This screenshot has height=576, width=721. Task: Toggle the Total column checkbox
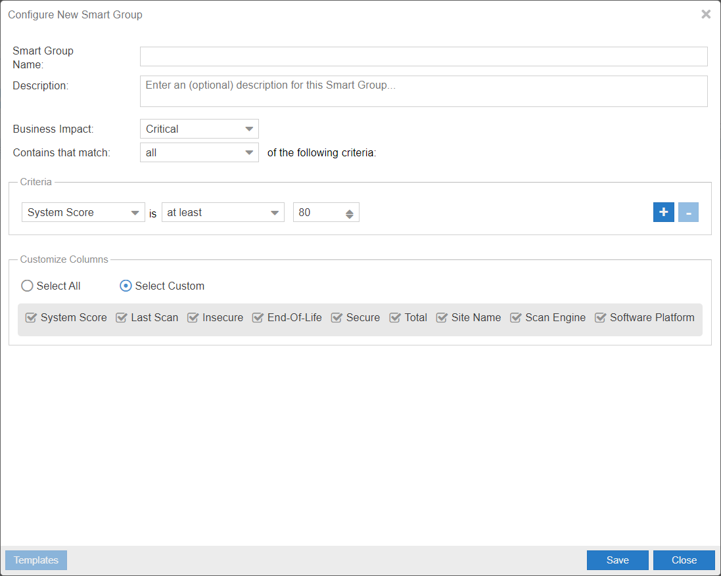[395, 317]
